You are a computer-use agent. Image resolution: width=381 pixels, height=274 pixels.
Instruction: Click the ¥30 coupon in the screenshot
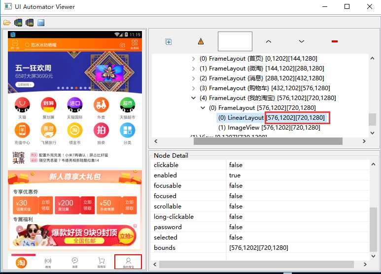[33, 205]
